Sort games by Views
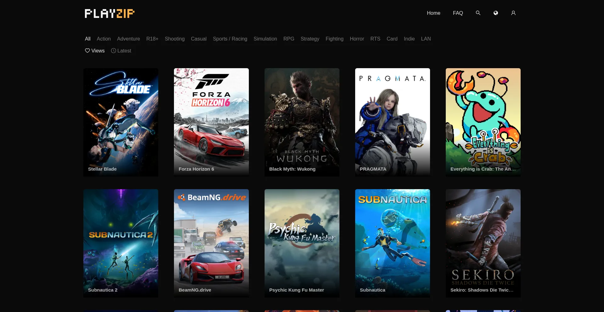604x312 pixels. coord(95,51)
